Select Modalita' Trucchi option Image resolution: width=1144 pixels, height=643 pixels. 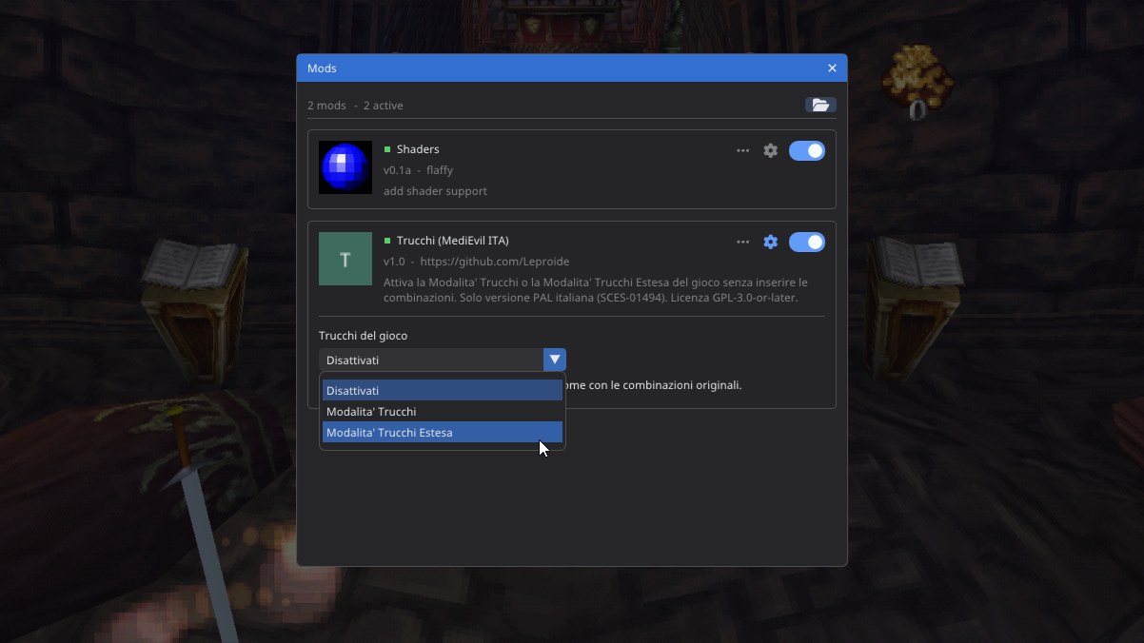click(443, 412)
